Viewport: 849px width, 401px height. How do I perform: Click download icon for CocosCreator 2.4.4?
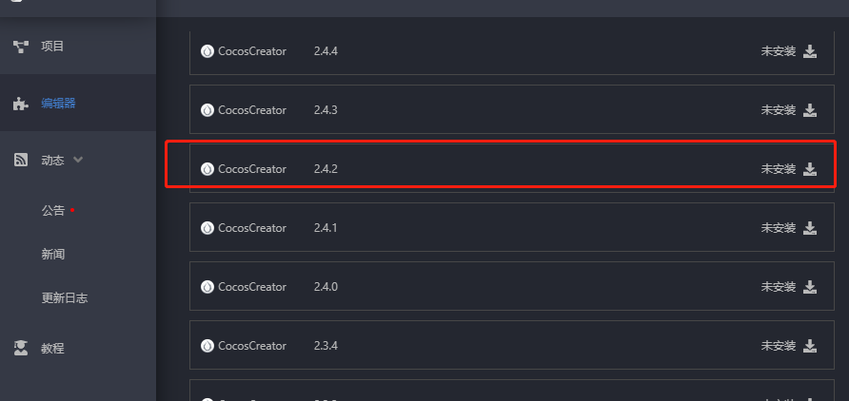coord(810,51)
